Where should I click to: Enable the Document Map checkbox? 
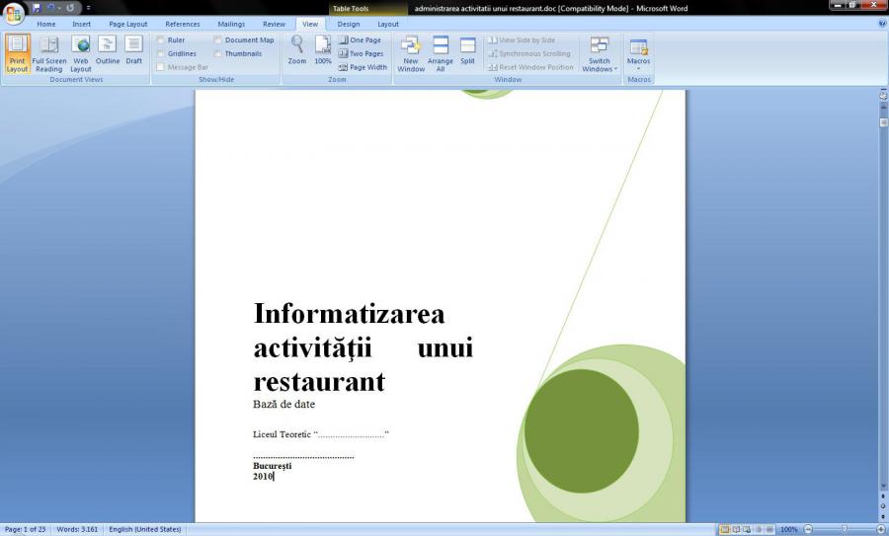coord(218,40)
